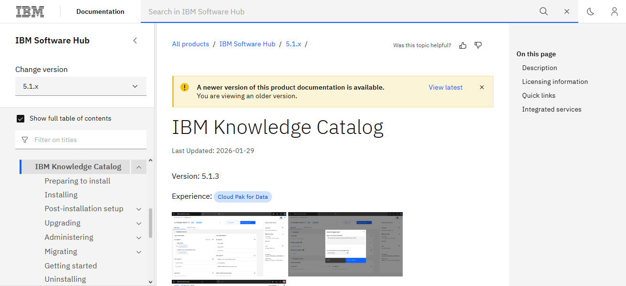Viewport: 626px width, 286px height.
Task: Expand the Upgrading section
Action: (x=139, y=223)
